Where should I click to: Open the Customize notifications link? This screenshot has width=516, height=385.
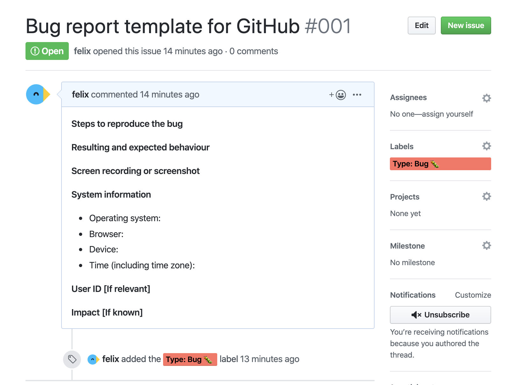coord(473,295)
